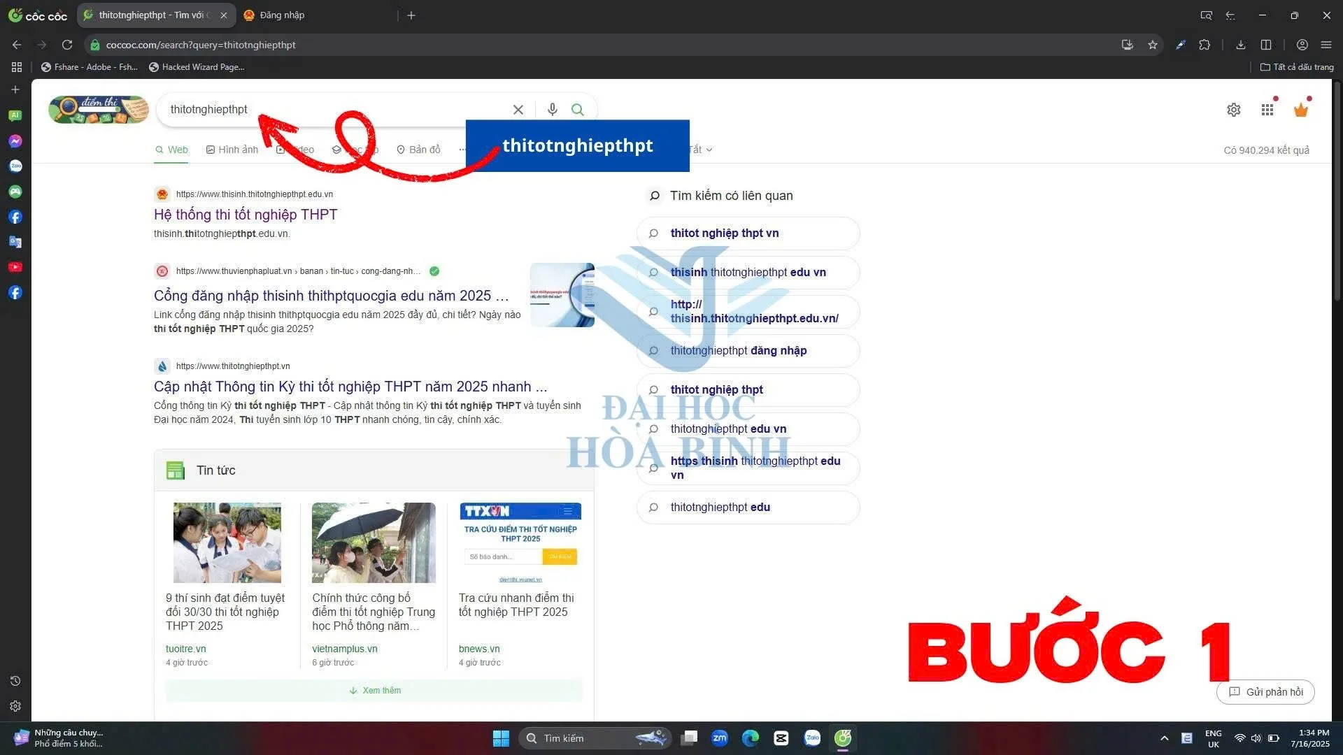
Task: Click related search thitotnghiepthpt đăng nhập
Action: [738, 350]
